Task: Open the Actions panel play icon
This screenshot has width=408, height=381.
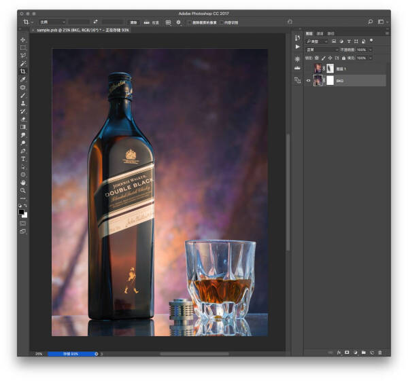Action: (x=297, y=47)
